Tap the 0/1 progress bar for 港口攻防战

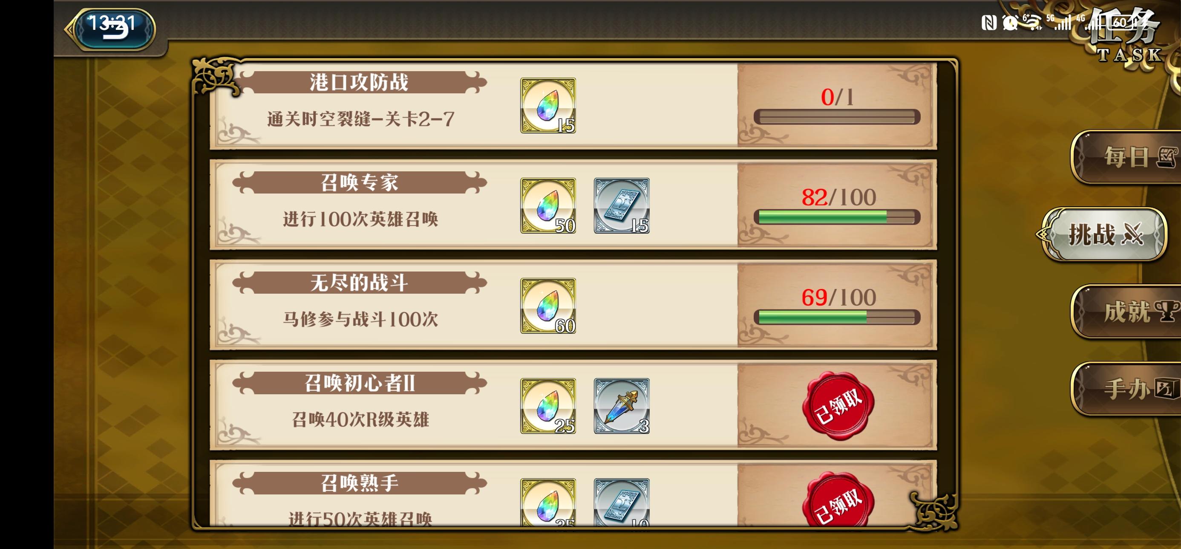837,117
